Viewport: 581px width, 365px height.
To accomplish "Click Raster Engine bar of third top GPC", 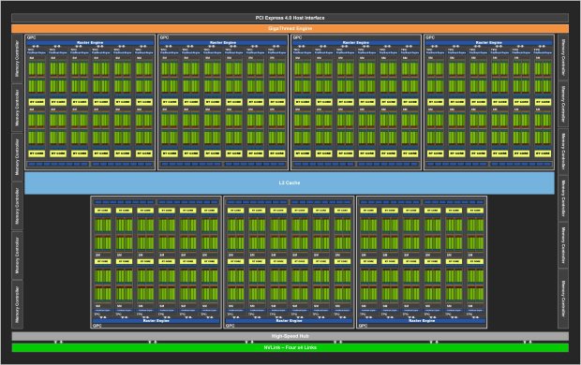I will (x=356, y=43).
